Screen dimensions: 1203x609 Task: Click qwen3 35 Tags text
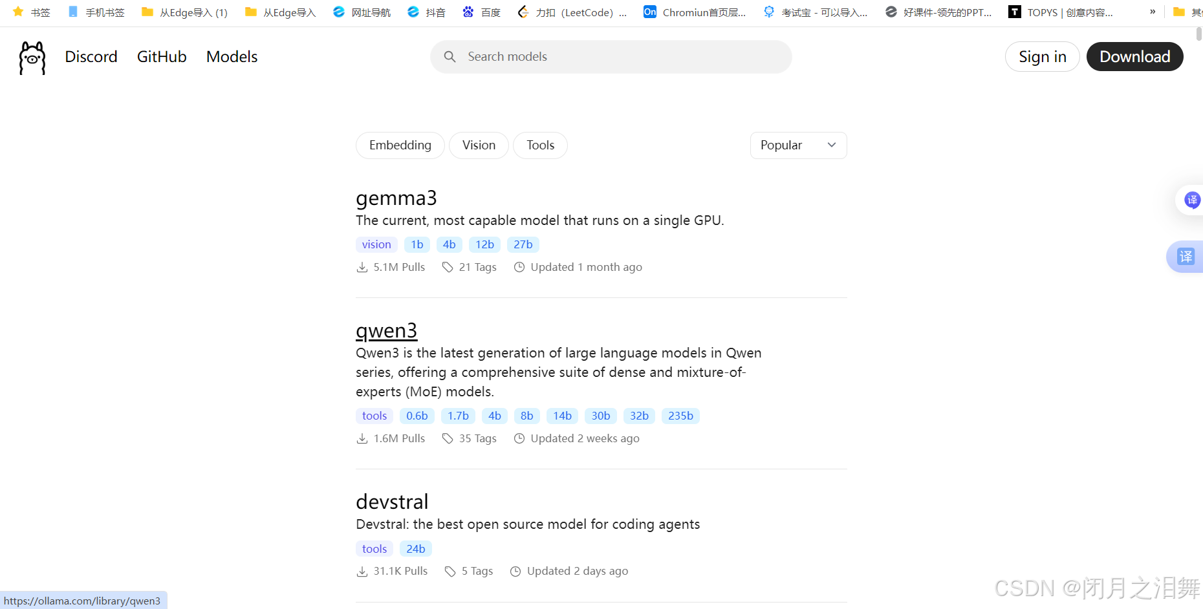click(x=478, y=438)
